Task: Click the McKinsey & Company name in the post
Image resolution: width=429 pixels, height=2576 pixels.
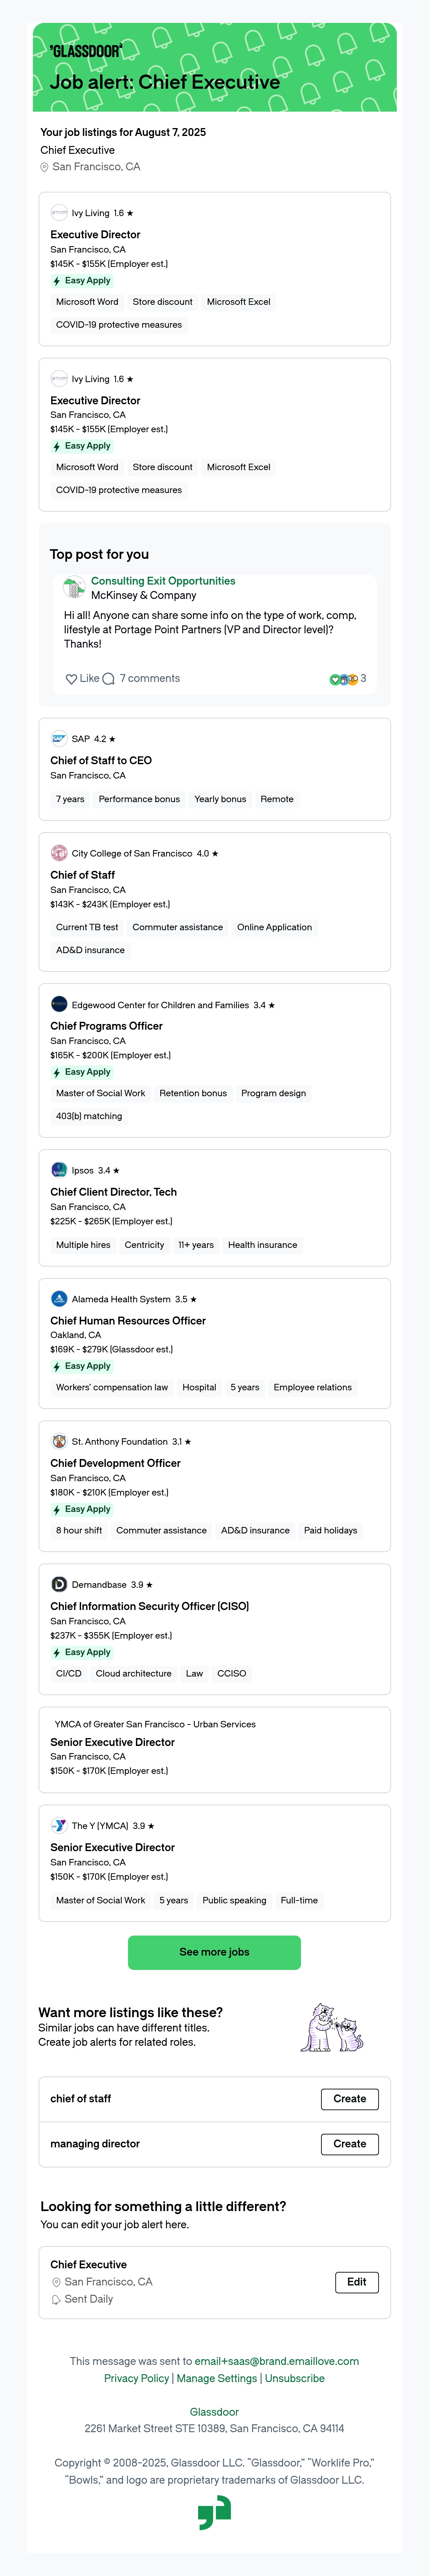Action: (x=144, y=596)
